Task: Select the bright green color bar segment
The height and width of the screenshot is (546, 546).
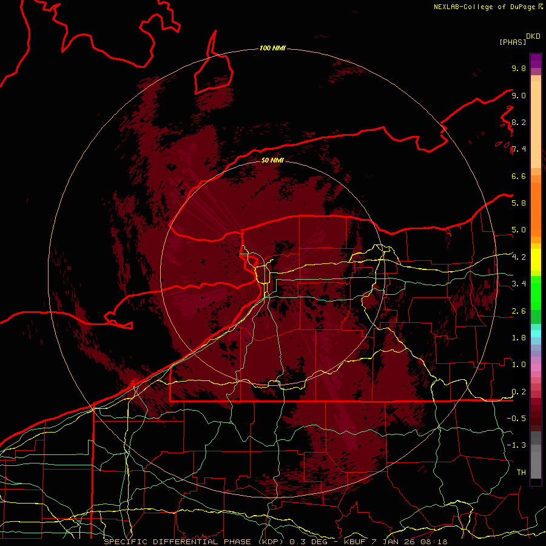Action: [x=536, y=292]
